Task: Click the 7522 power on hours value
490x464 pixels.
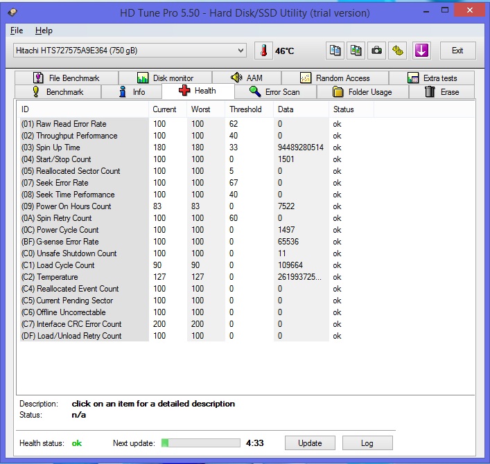Action: (286, 206)
